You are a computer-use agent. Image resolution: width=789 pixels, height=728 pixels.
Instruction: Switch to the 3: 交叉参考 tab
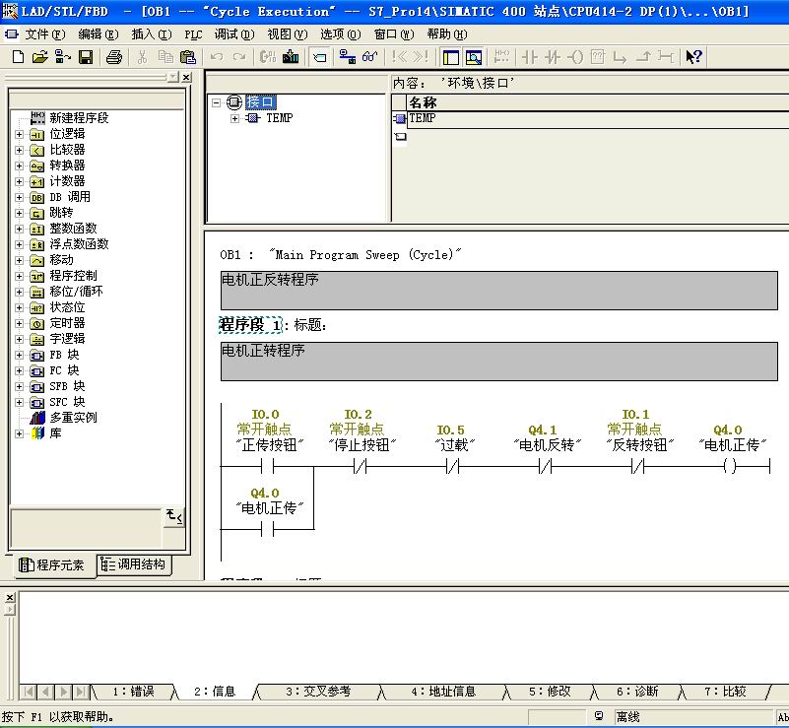click(x=317, y=692)
